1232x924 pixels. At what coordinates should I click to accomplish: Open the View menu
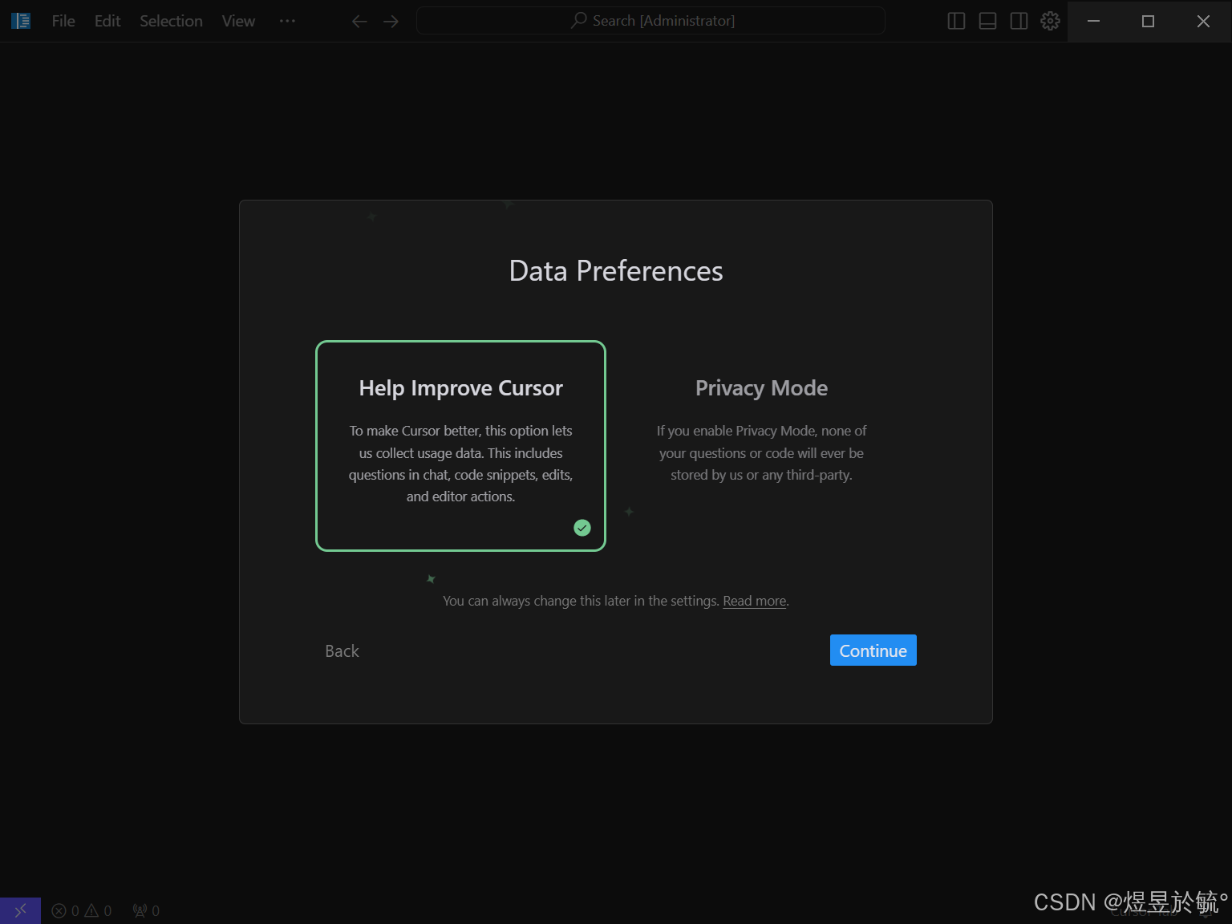tap(238, 21)
